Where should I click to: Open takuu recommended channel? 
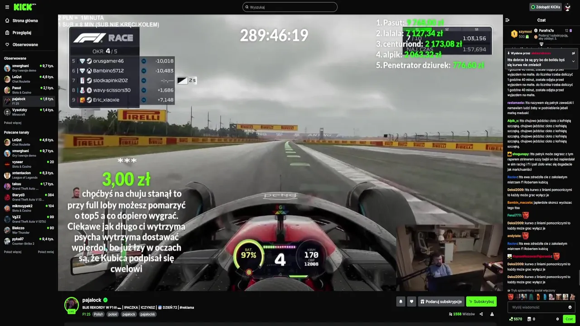click(x=28, y=186)
